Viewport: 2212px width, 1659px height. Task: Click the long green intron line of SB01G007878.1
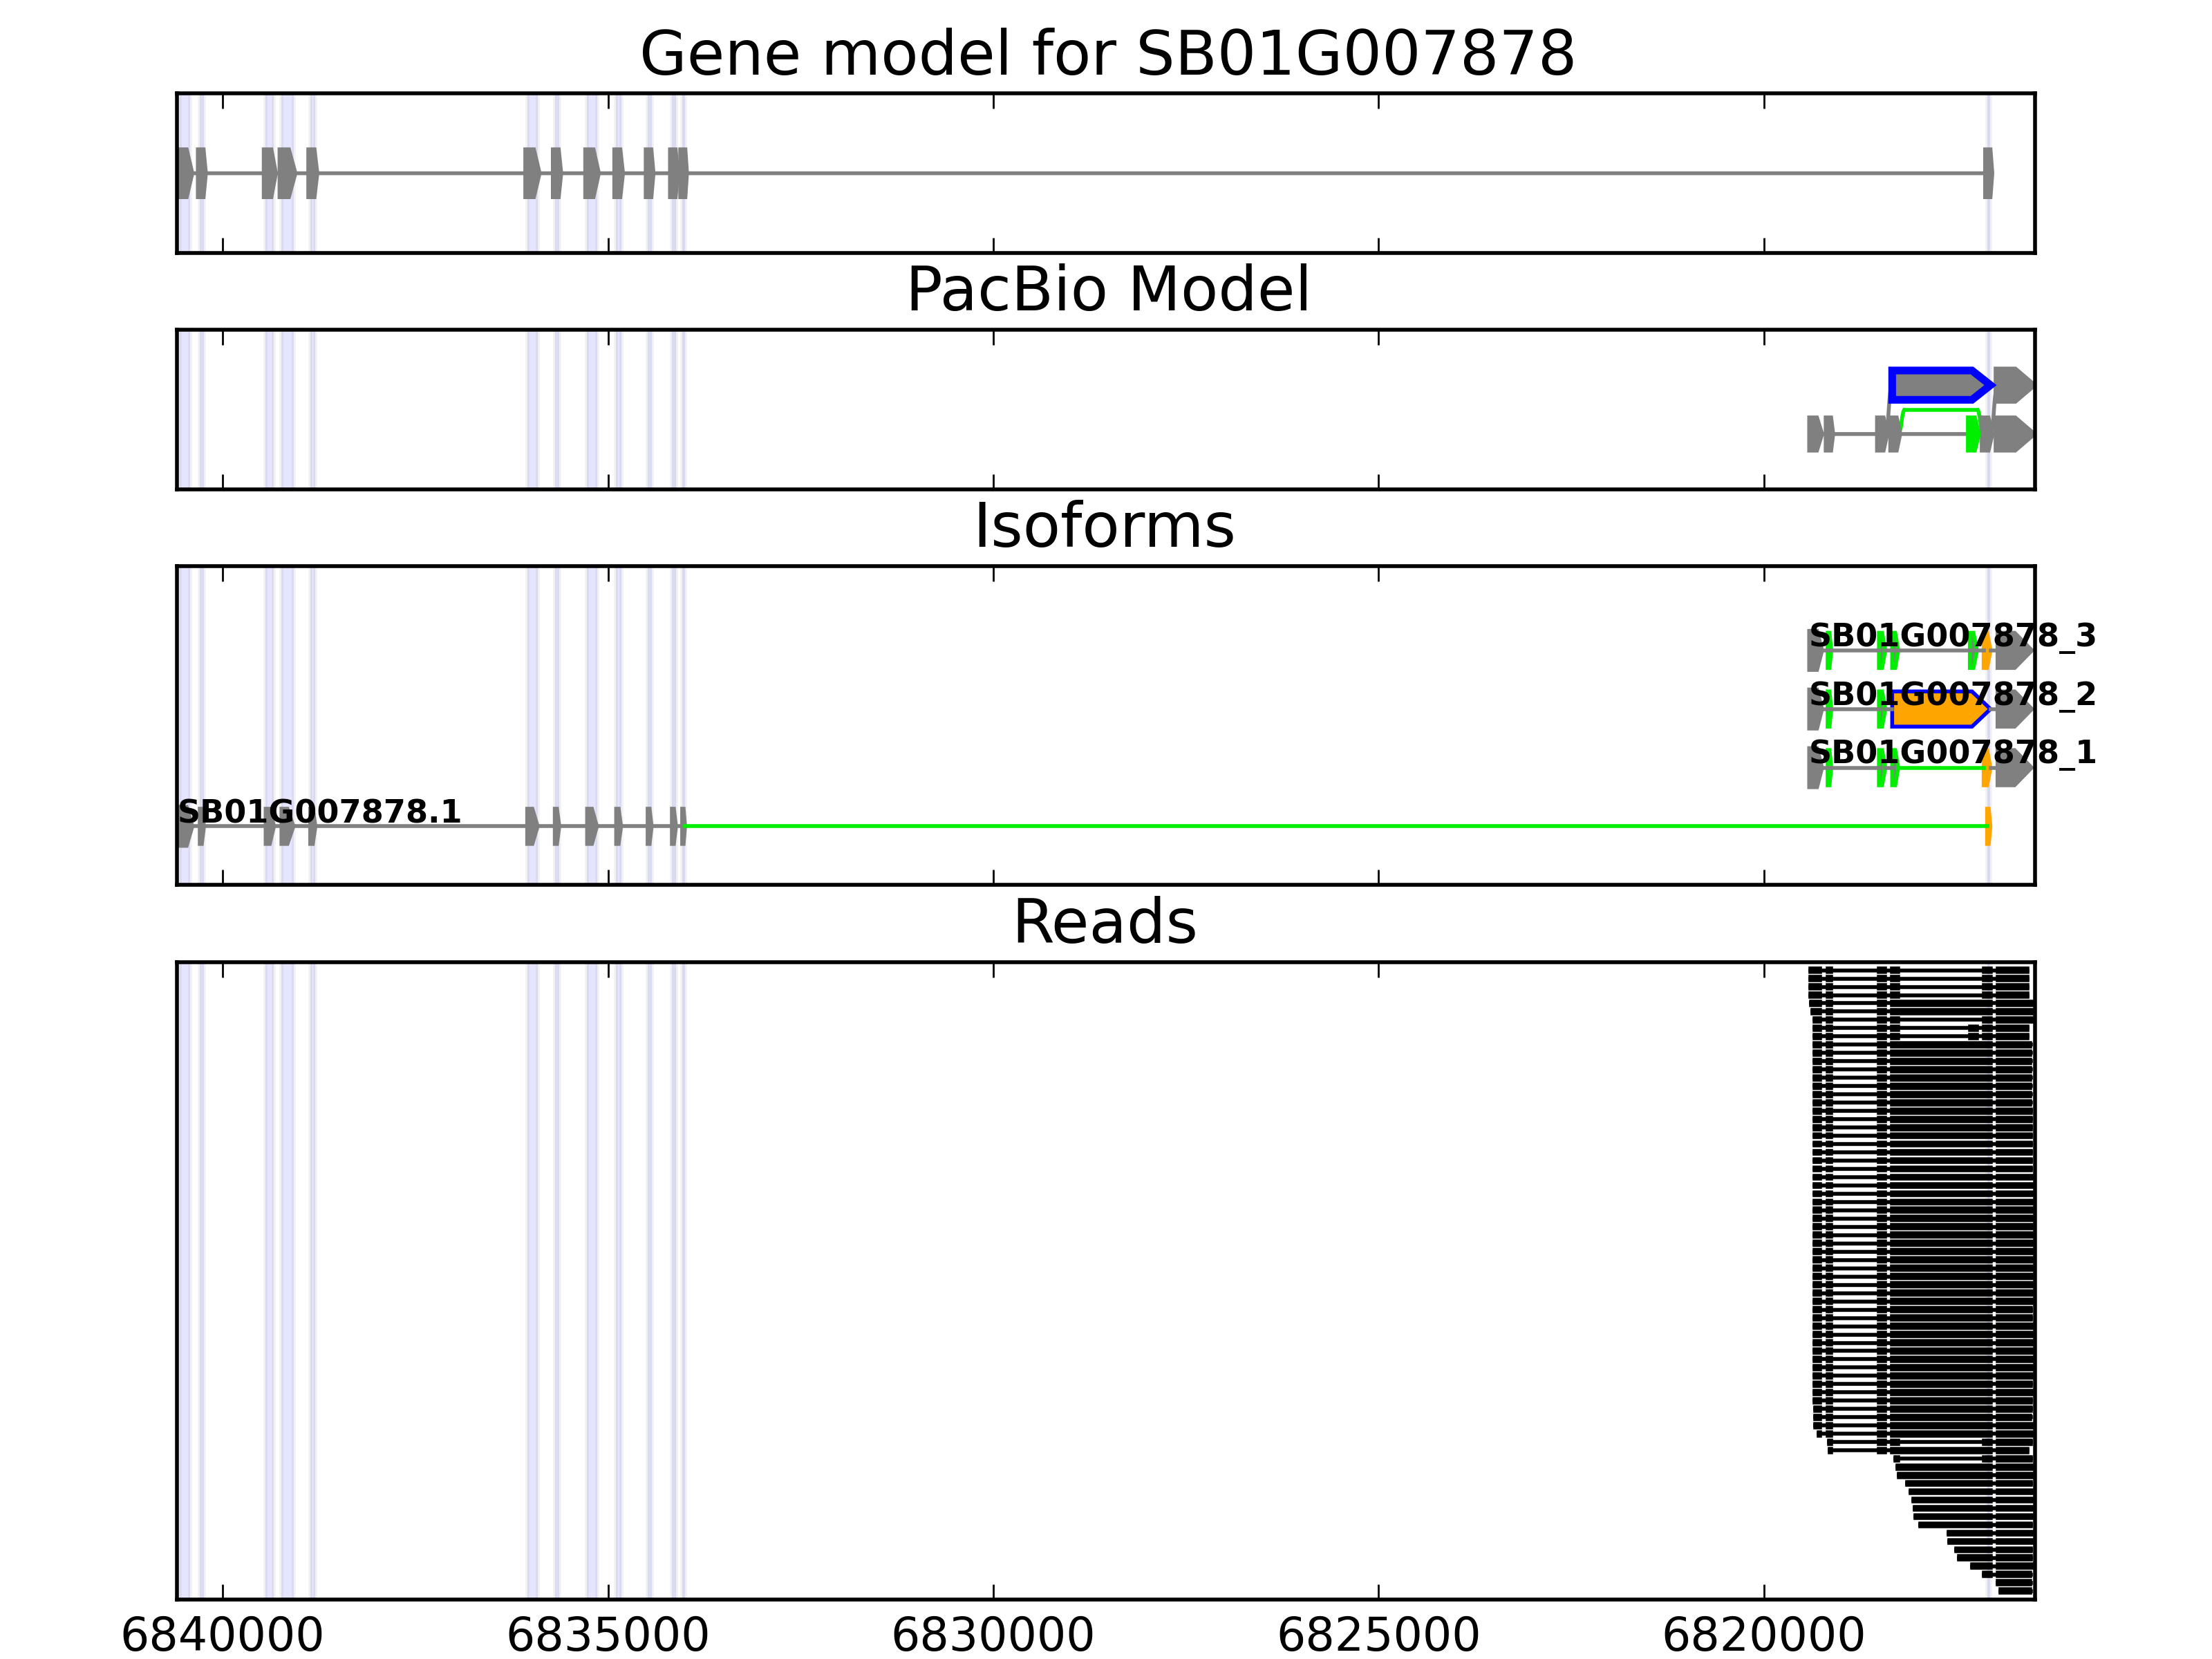point(1300,826)
